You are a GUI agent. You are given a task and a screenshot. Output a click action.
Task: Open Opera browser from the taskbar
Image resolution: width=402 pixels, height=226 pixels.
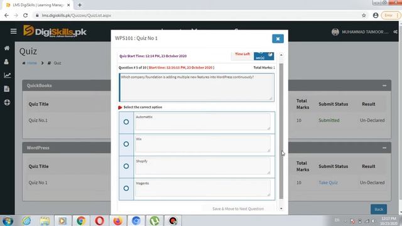click(99, 220)
